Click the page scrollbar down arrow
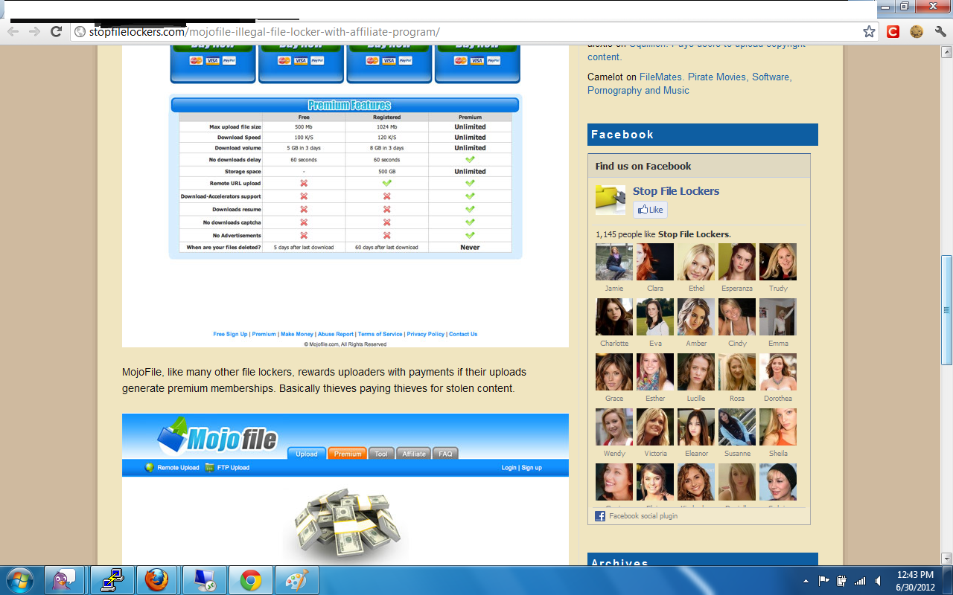This screenshot has width=953, height=595. (x=946, y=558)
